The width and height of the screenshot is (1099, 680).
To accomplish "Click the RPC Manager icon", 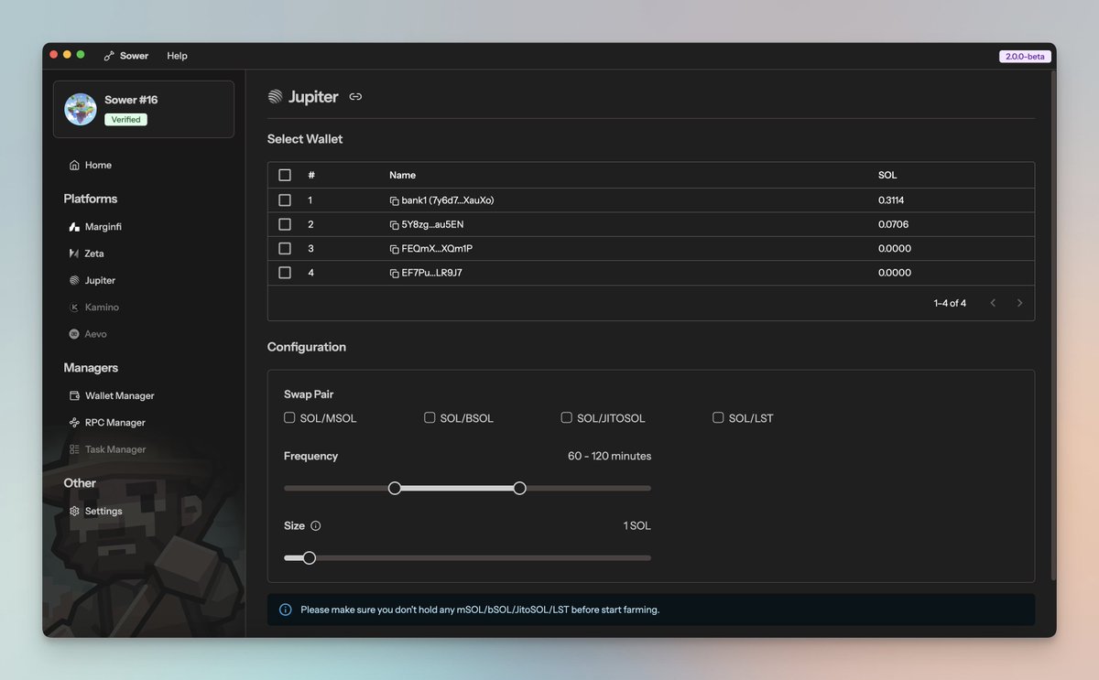I will click(x=74, y=423).
